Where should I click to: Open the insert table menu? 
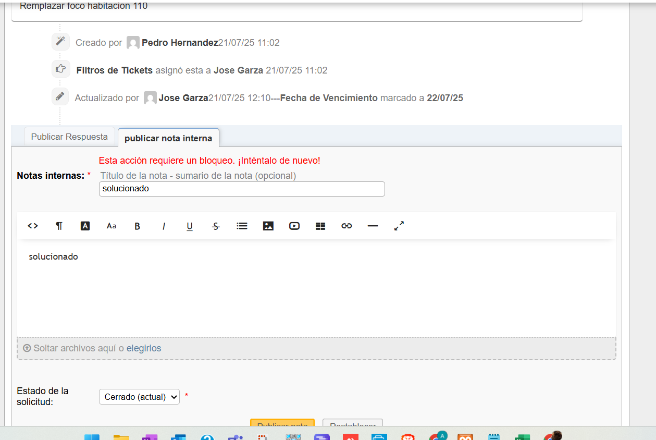320,226
